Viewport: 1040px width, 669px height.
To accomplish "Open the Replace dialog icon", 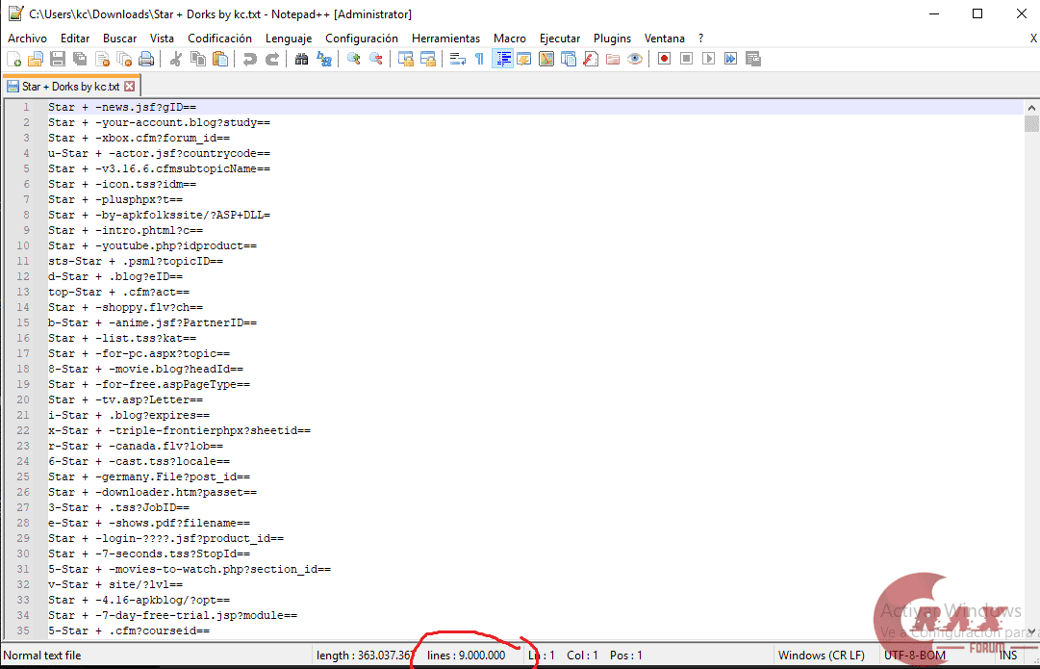I will click(x=323, y=59).
